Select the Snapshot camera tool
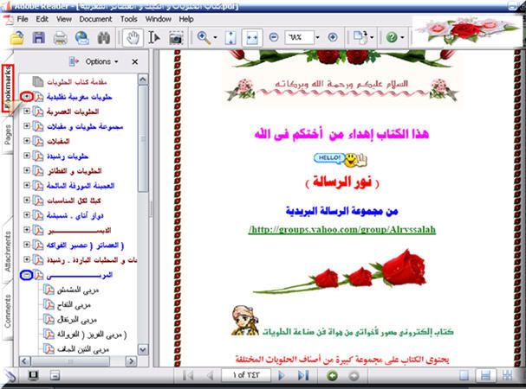The height and width of the screenshot is (389, 526). pyautogui.click(x=176, y=38)
